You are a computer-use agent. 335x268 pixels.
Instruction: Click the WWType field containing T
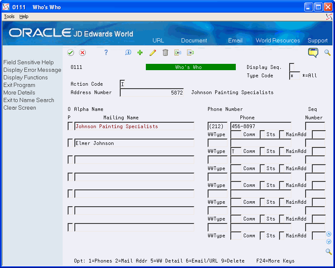tap(236, 151)
